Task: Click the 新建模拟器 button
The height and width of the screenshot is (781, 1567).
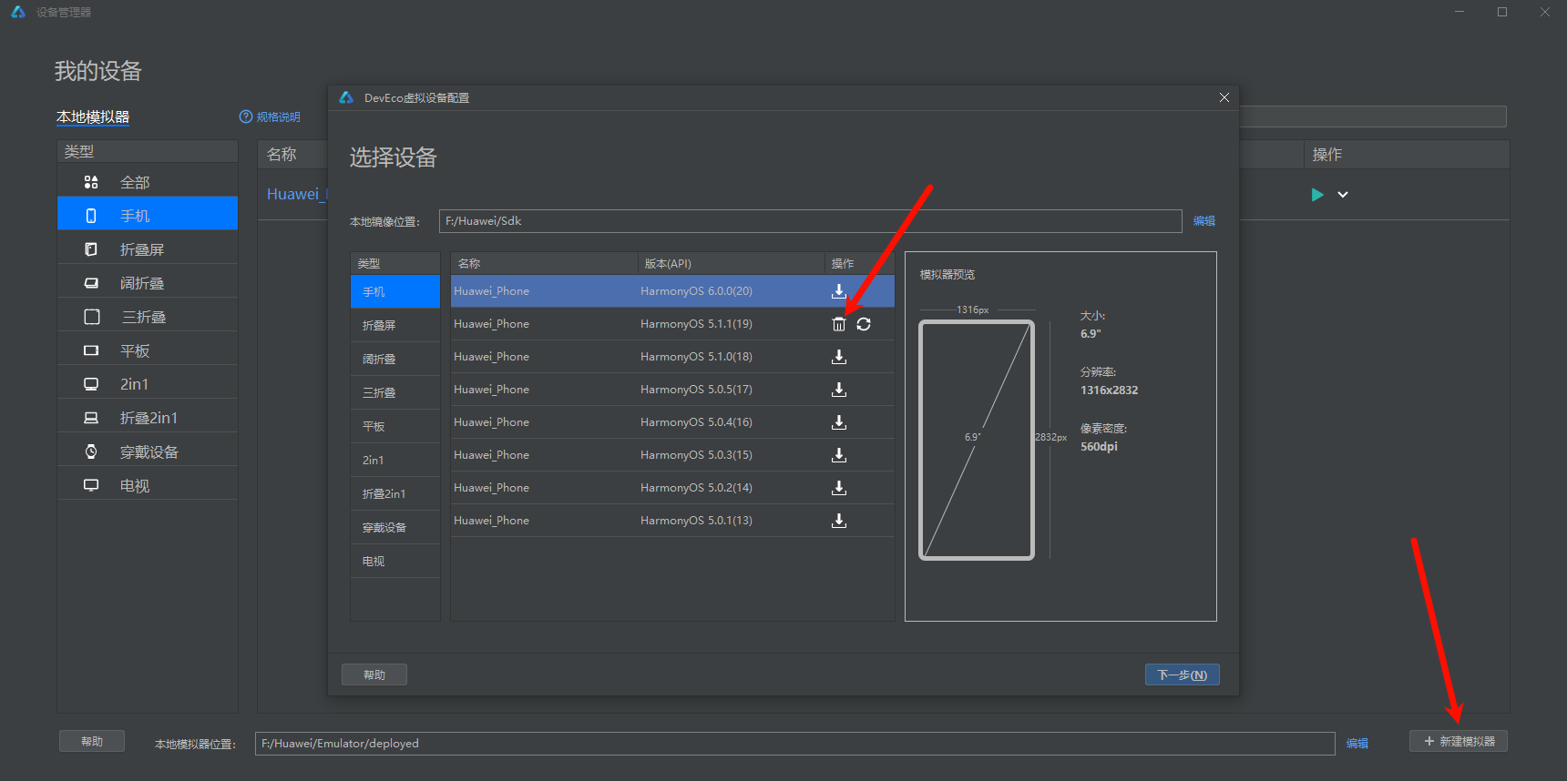Action: (x=1459, y=741)
